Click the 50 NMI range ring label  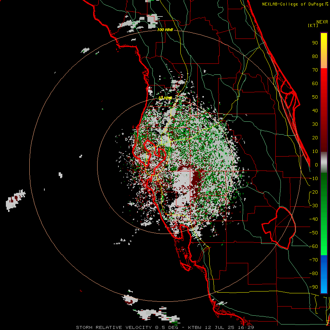pos(165,98)
